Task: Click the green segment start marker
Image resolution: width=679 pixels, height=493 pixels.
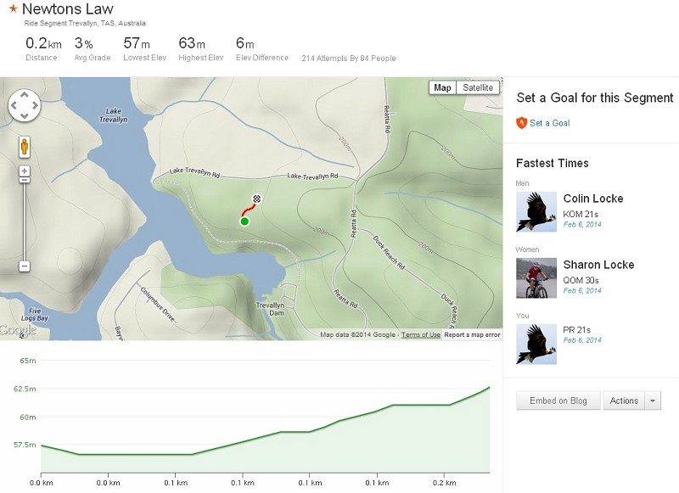Action: tap(244, 221)
